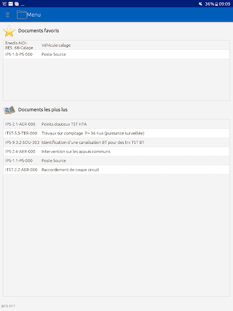
Task: Tap the battery icon in status bar
Action: (216, 3)
